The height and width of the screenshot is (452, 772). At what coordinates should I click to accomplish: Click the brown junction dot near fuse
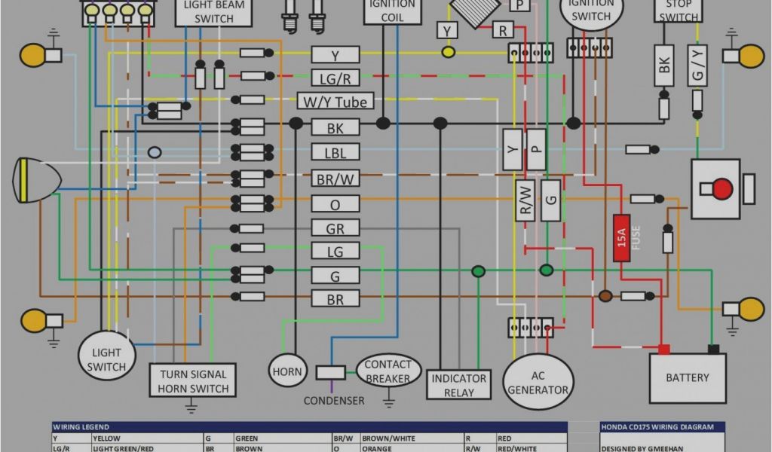coord(605,296)
